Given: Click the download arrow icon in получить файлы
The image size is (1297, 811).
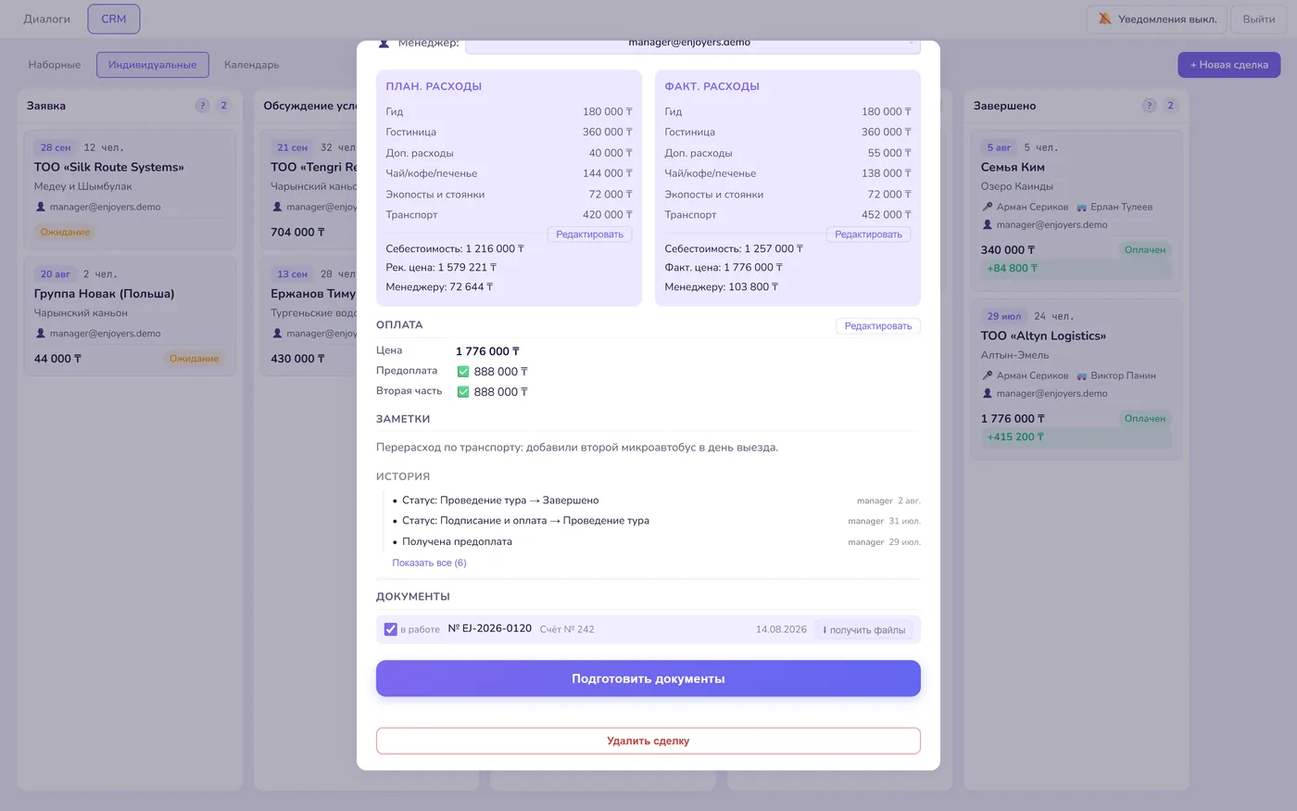Looking at the screenshot, I should pyautogui.click(x=825, y=630).
